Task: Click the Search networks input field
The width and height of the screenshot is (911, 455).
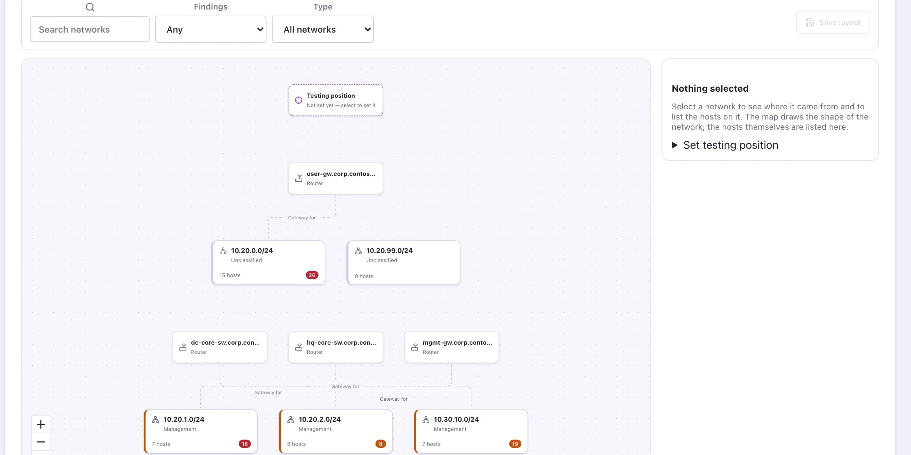Action: click(89, 29)
